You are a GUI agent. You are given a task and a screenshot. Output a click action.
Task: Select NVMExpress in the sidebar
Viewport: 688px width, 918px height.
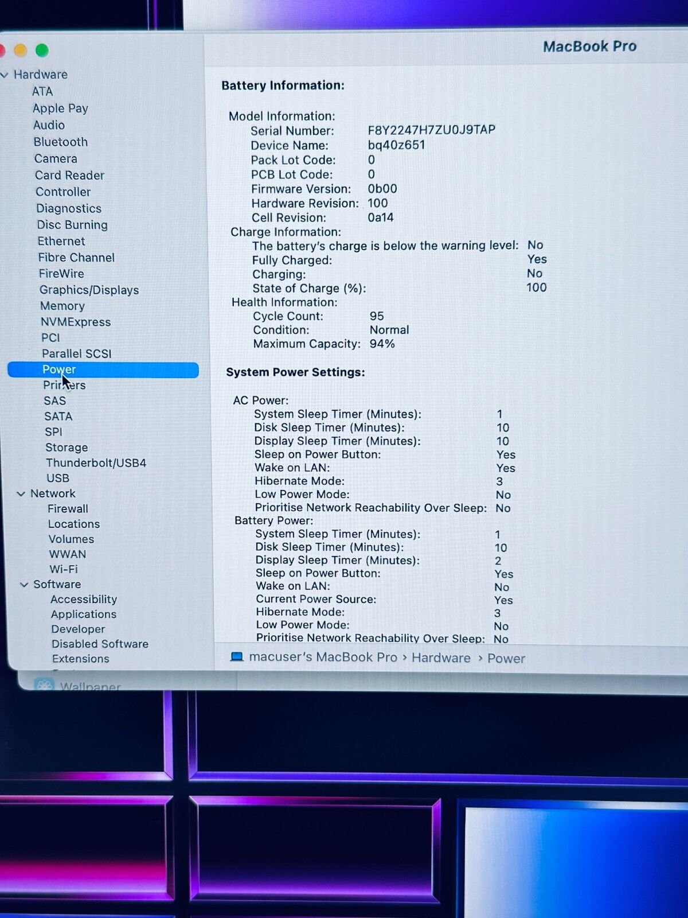pos(75,322)
